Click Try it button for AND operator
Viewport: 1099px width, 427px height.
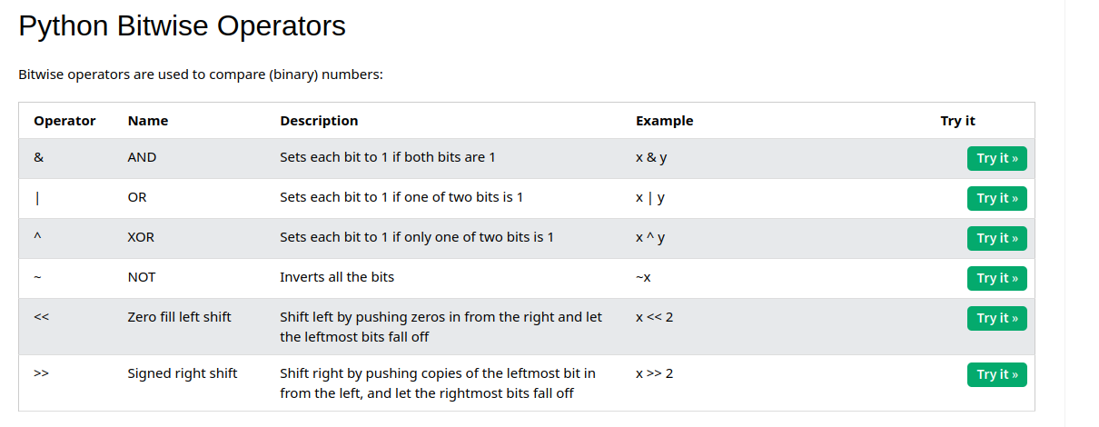996,158
